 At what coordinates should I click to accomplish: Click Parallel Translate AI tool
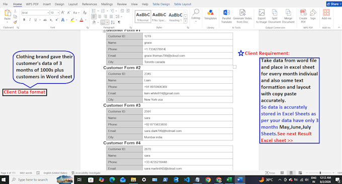(226, 17)
